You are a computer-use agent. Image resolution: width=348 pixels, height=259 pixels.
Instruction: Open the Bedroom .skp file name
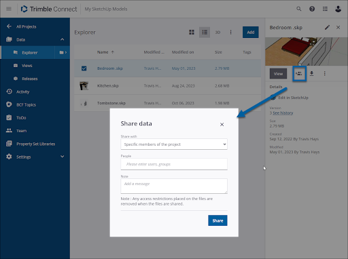click(110, 68)
